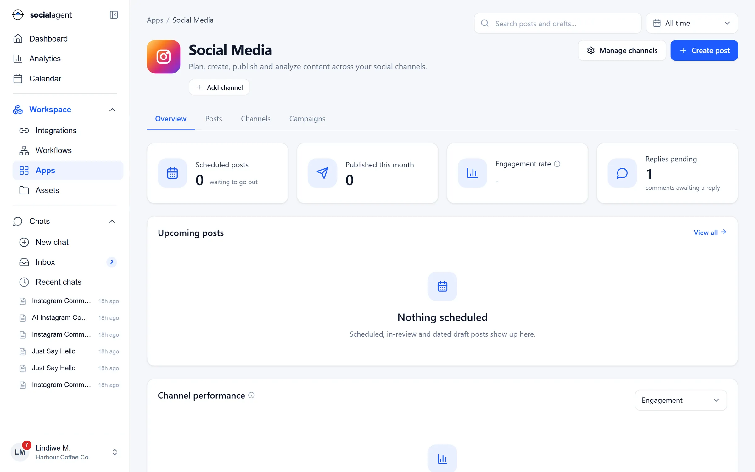Switch to the Posts tab
Viewport: 755px width, 472px height.
coord(214,119)
